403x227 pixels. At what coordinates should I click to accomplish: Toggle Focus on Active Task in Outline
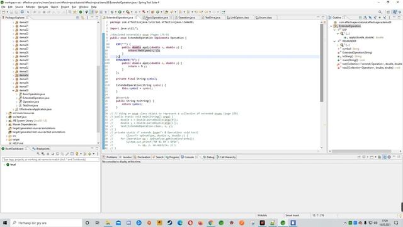360,18
